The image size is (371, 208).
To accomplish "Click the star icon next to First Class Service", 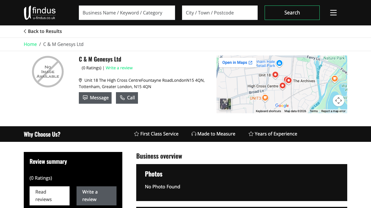I will coord(136,134).
